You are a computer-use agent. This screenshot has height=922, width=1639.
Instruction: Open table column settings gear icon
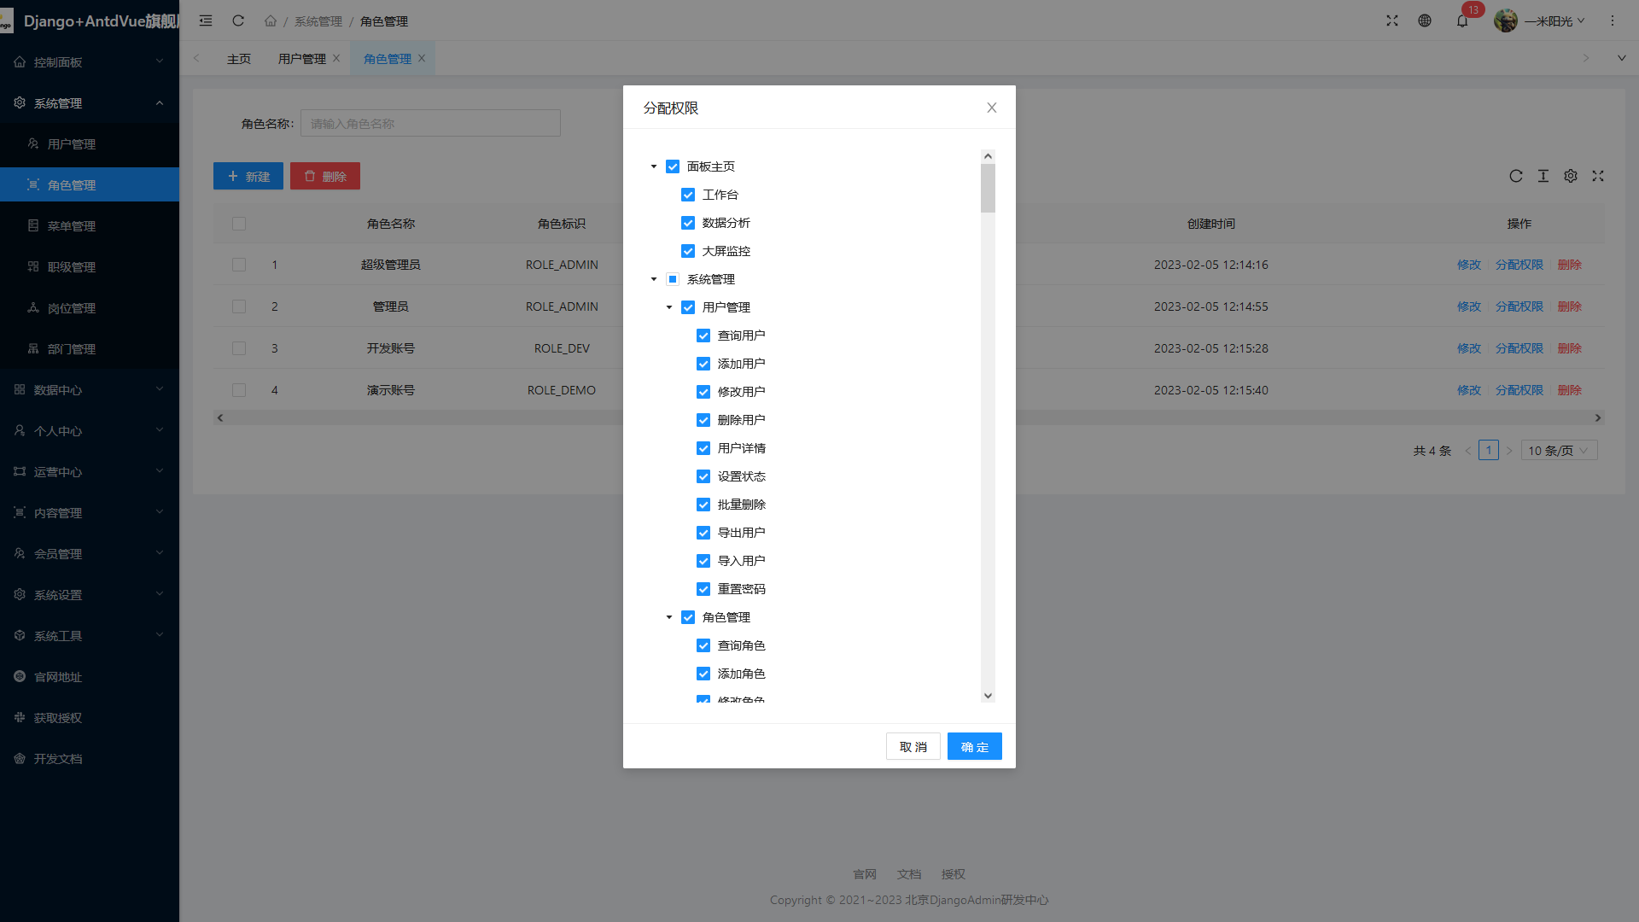click(1571, 176)
